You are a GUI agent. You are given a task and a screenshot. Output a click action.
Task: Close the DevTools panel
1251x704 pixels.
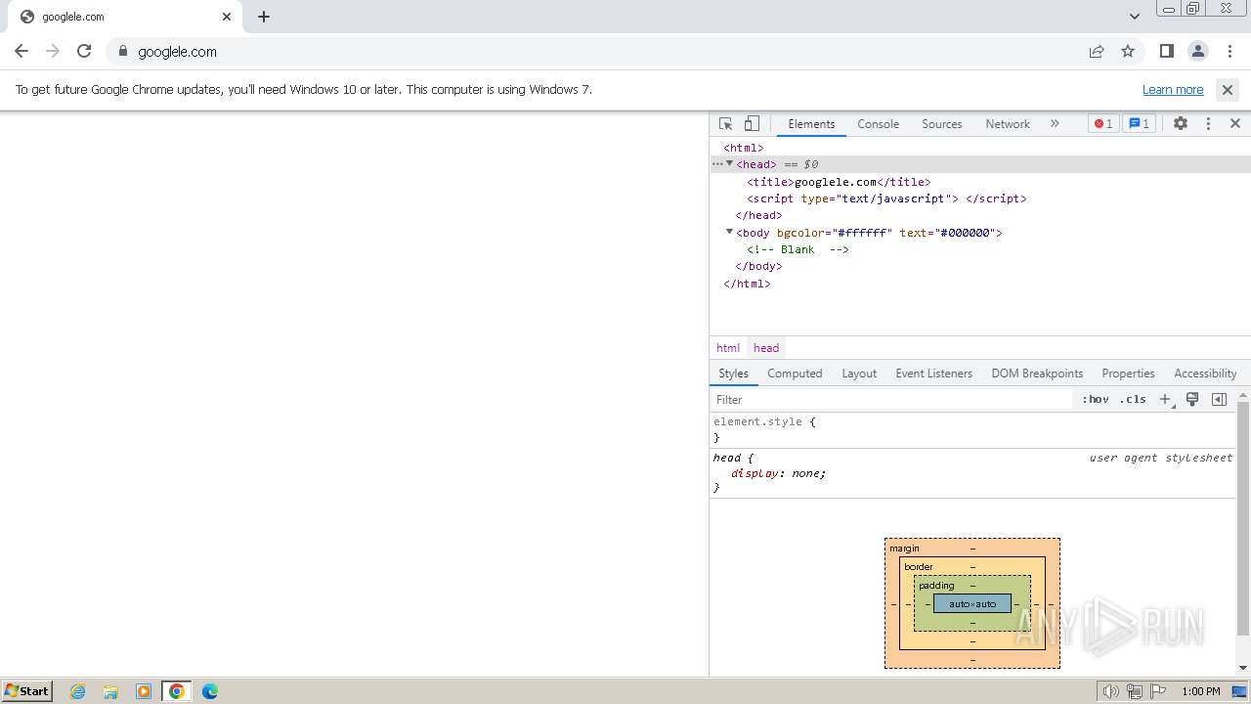[x=1235, y=124]
